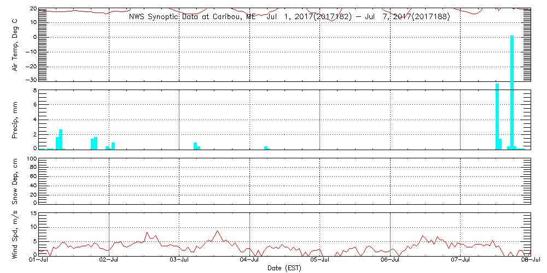Click the "Snow Dep, cm" axis label
The image size is (547, 273).
click(x=15, y=179)
